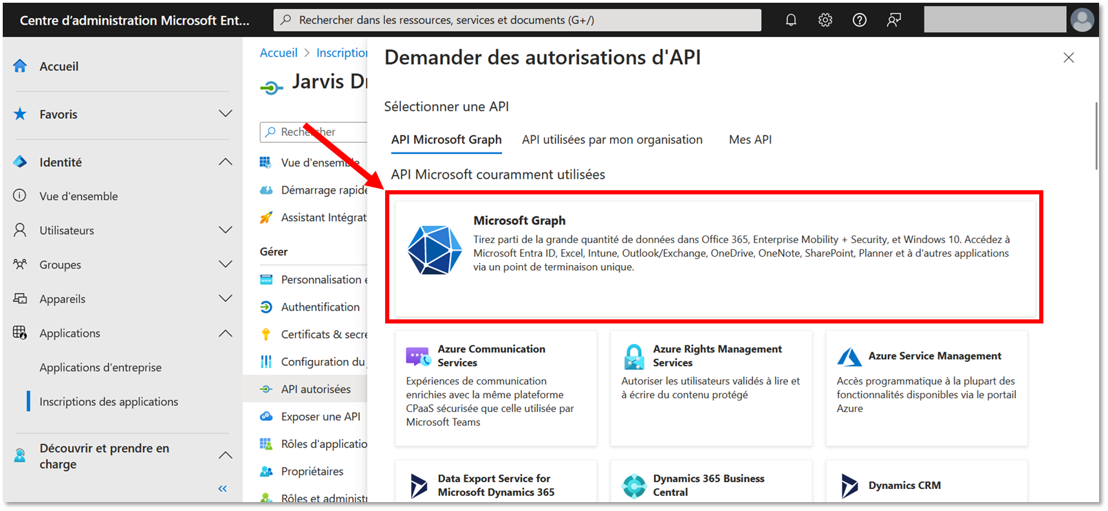Select the API Microsoft Graph tab
The image size is (1108, 511).
[x=446, y=139]
